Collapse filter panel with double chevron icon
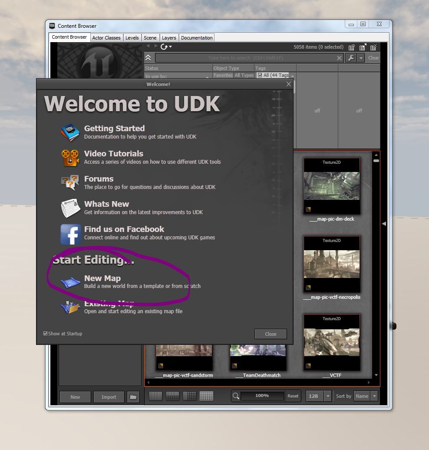The width and height of the screenshot is (429, 450). point(148,58)
